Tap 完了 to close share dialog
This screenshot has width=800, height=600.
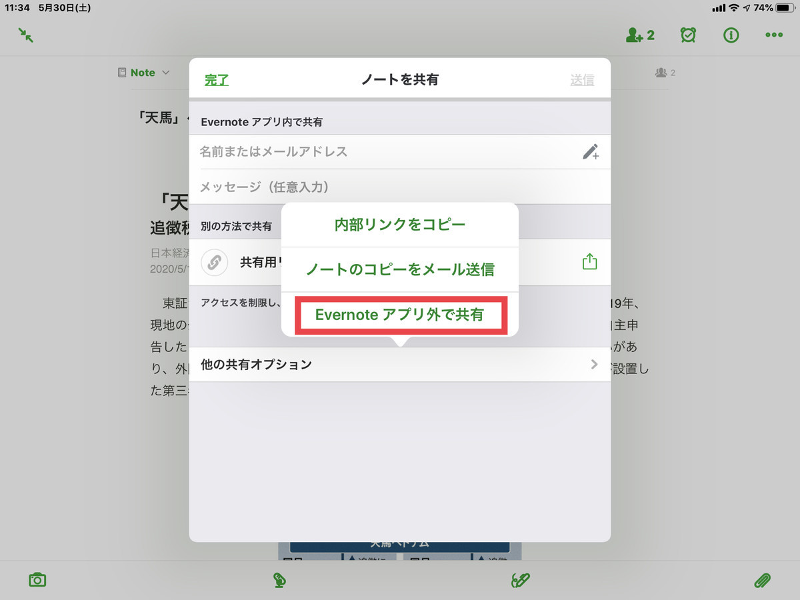pos(217,80)
